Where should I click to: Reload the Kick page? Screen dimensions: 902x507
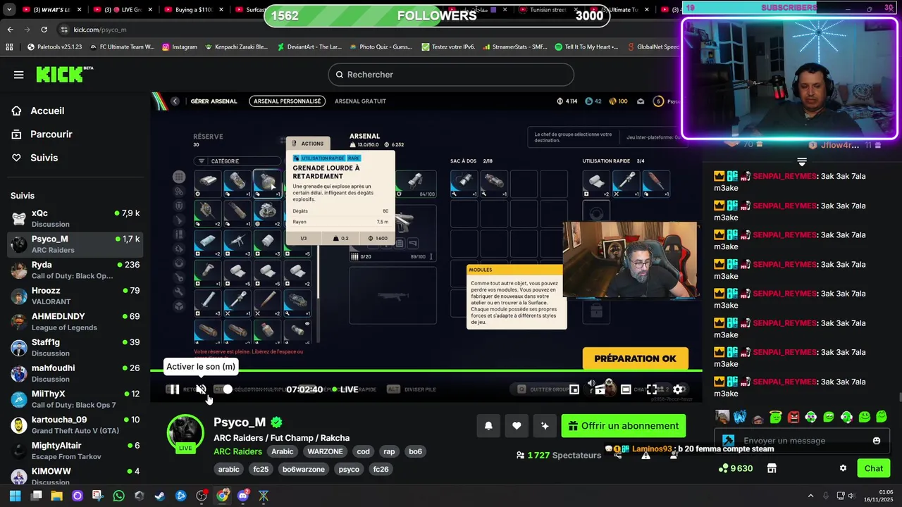point(44,30)
